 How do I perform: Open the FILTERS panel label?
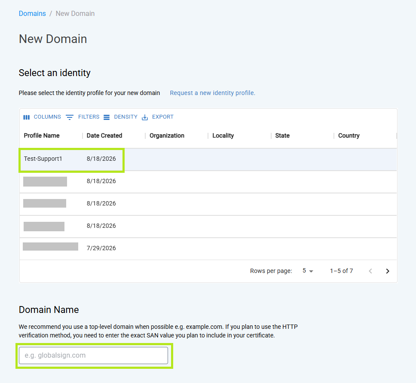(x=89, y=117)
